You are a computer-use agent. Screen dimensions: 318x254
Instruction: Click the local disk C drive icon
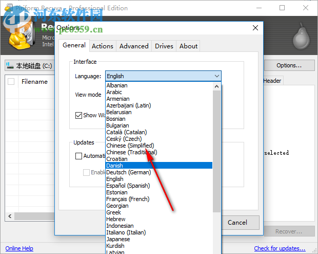[x=10, y=65]
